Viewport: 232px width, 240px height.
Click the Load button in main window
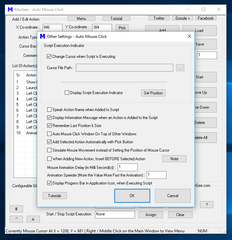199,31
